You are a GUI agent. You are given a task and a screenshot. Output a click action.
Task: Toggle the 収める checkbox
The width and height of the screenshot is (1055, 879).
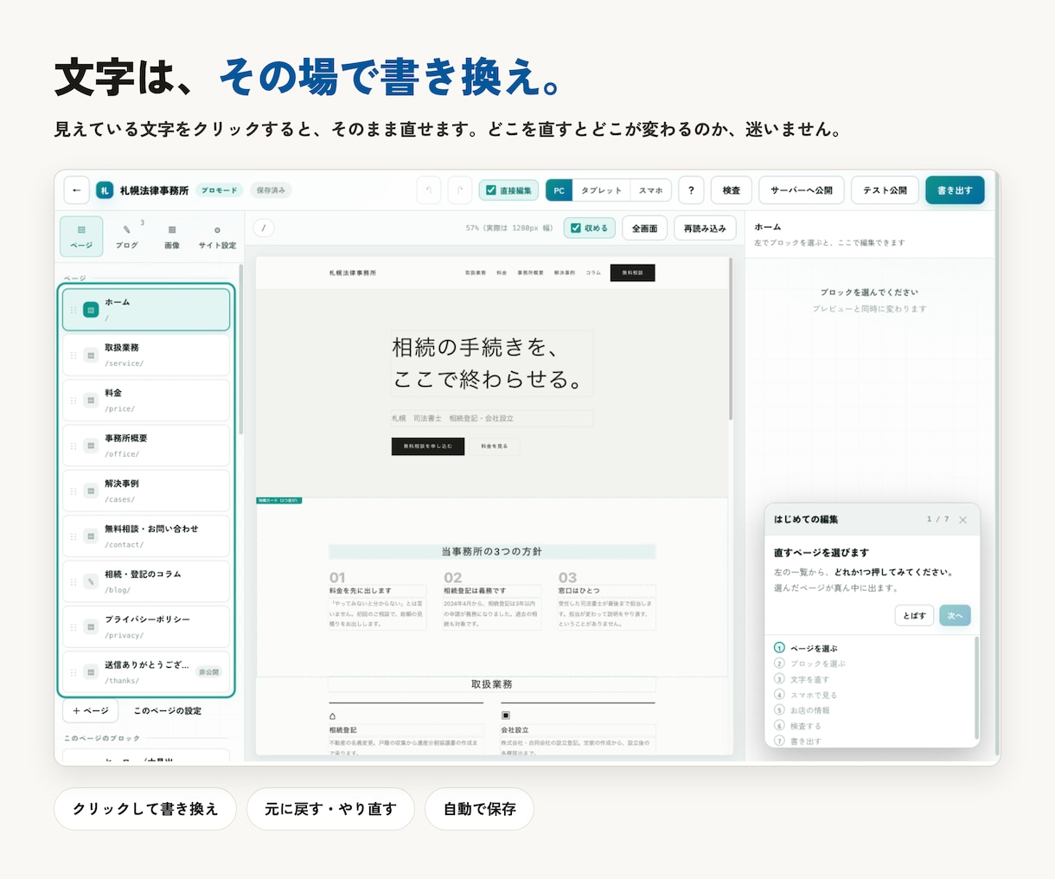tap(576, 228)
